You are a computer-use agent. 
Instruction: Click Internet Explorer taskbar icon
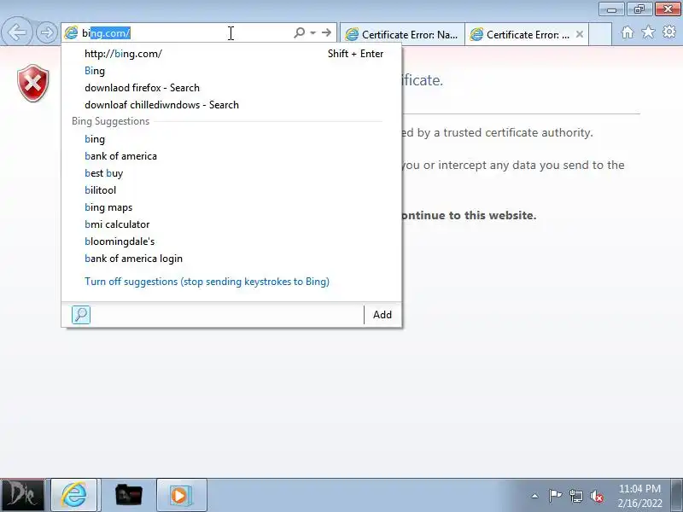click(x=74, y=495)
